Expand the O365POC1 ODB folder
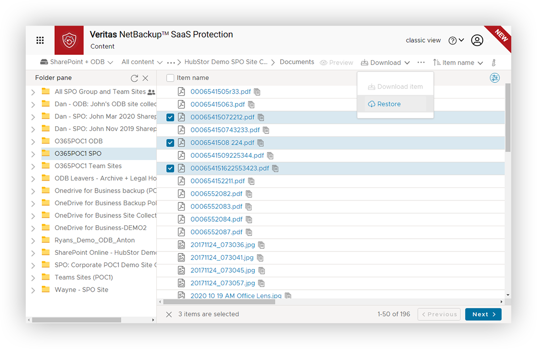537x349 pixels. pos(33,142)
